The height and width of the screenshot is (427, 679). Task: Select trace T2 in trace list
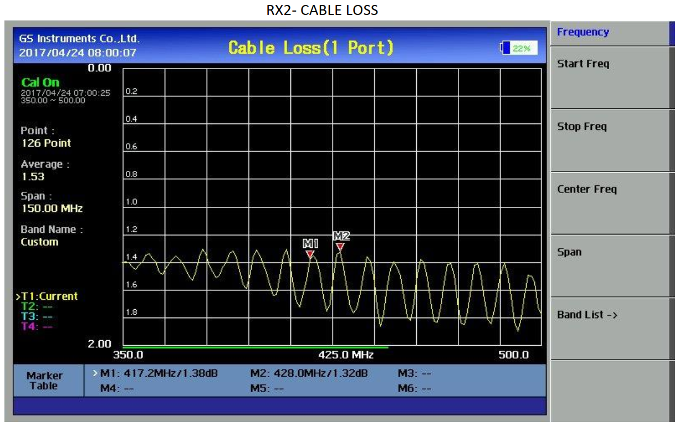(x=37, y=306)
